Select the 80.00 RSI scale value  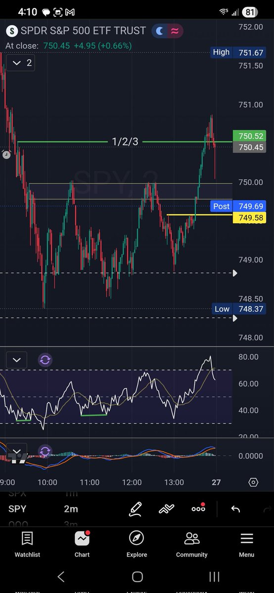[248, 357]
